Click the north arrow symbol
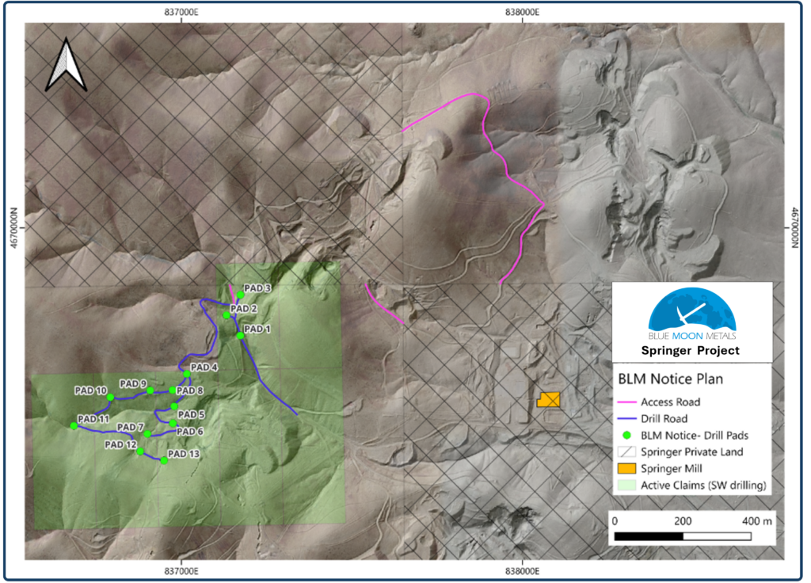Viewport: 811px width, 583px height. point(67,65)
